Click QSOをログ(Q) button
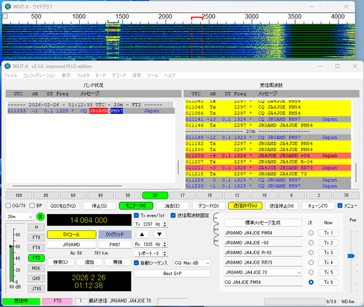Screen dimensions: 364x307 tap(63, 206)
